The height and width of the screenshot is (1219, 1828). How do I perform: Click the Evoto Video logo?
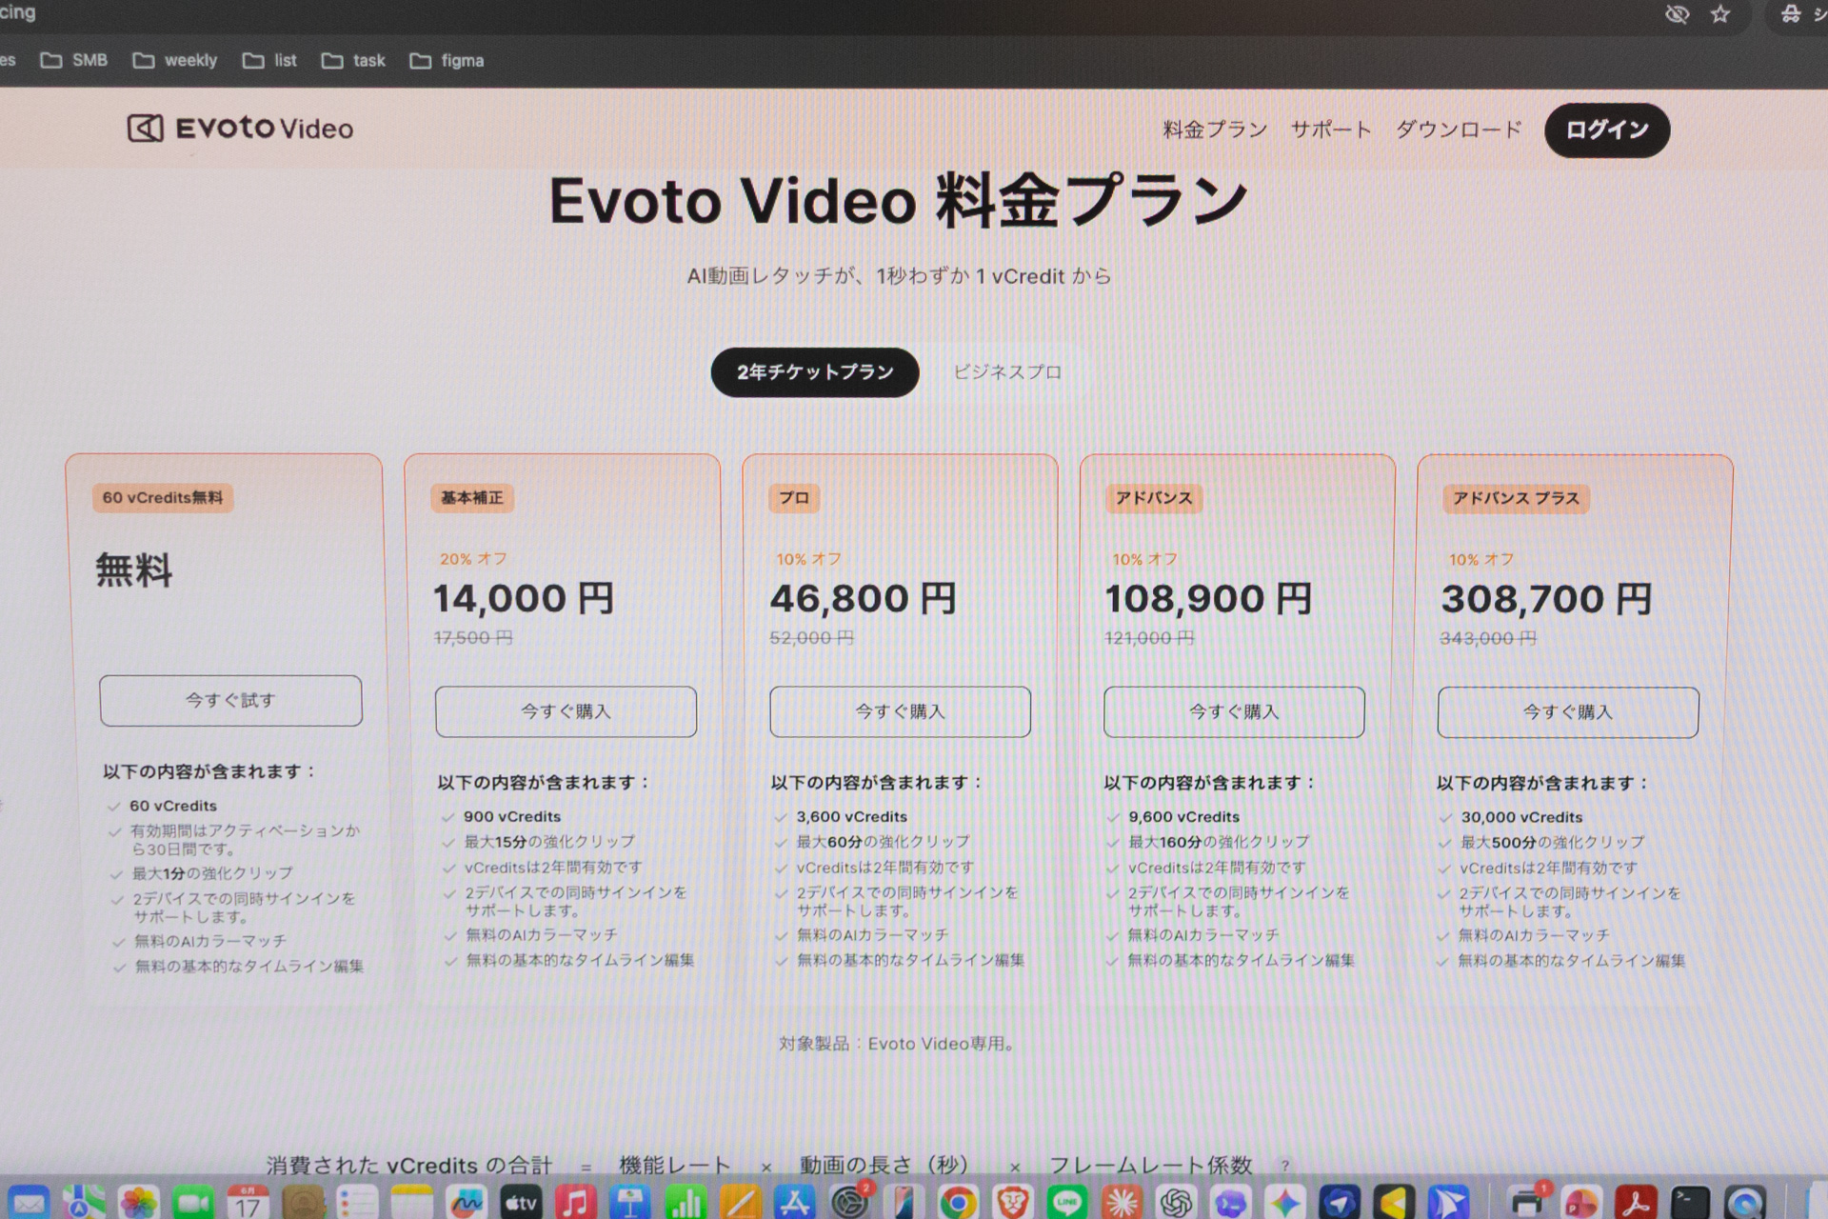pos(240,128)
